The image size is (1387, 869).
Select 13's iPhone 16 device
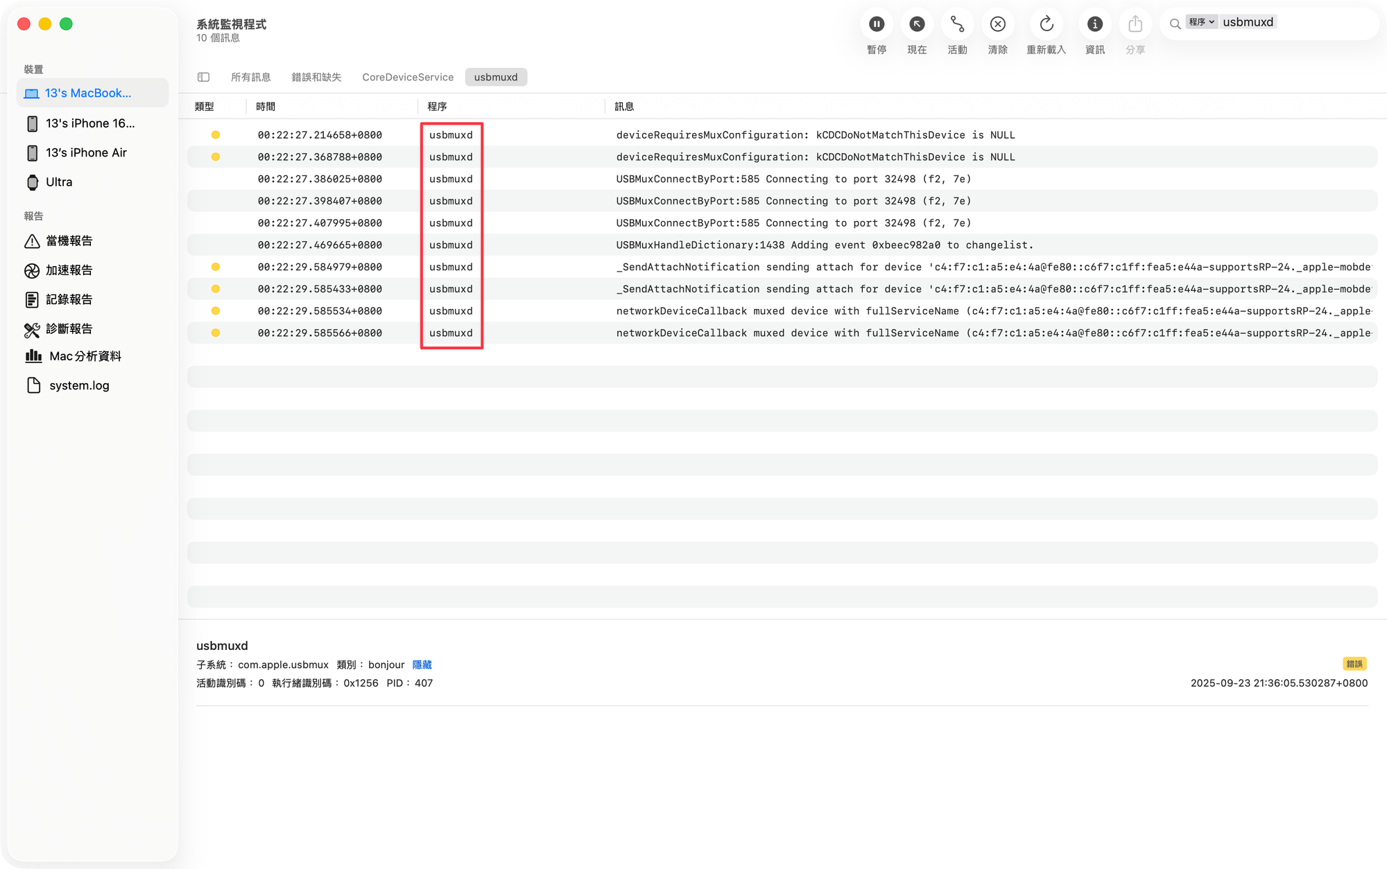pos(92,123)
